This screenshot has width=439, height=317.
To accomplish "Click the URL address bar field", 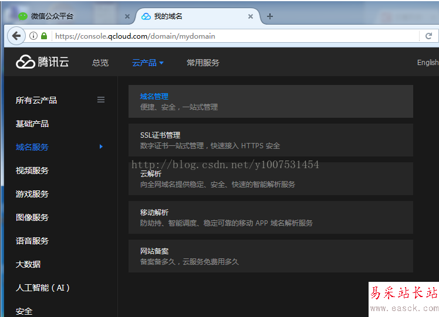I will [x=235, y=36].
